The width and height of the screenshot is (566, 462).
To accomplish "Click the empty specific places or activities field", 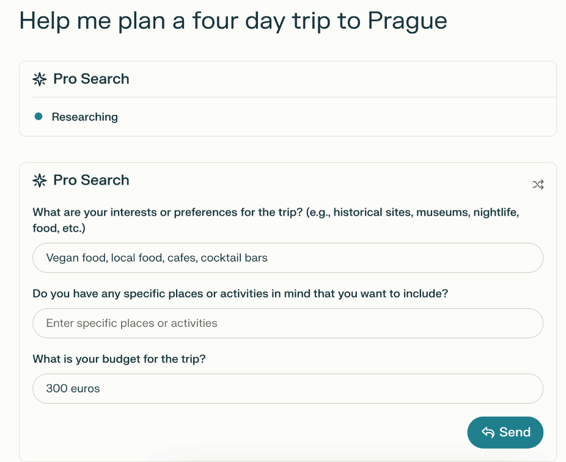I will pos(287,323).
